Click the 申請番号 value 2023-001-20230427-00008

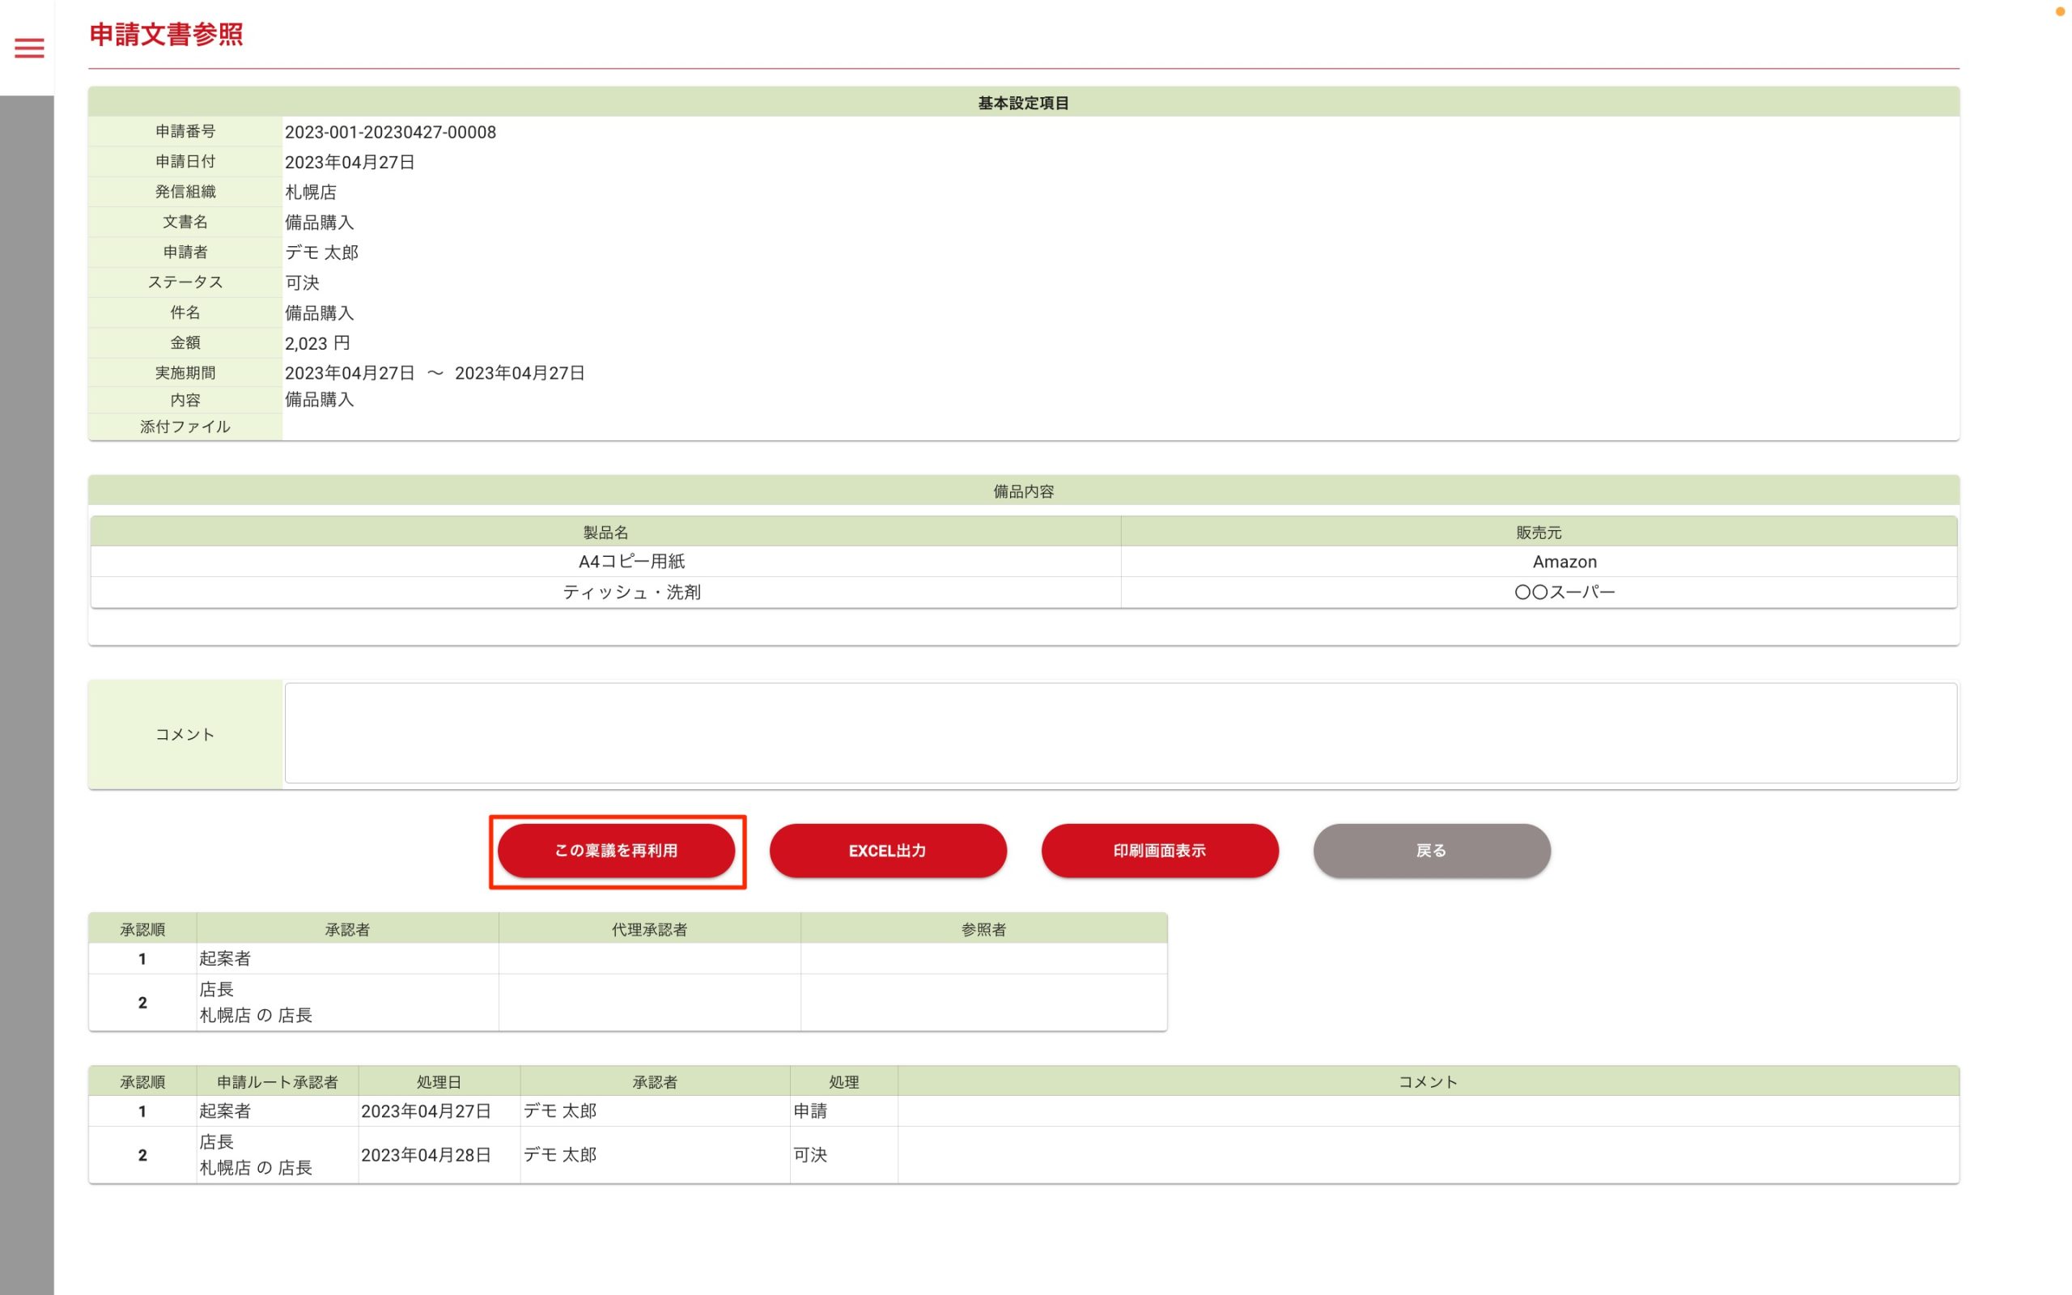click(x=390, y=132)
